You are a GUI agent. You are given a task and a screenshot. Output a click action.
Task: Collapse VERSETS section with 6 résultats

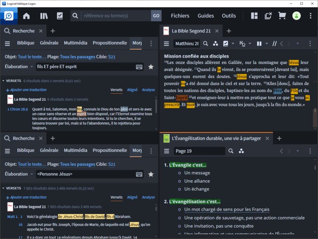pyautogui.click(x=3, y=81)
